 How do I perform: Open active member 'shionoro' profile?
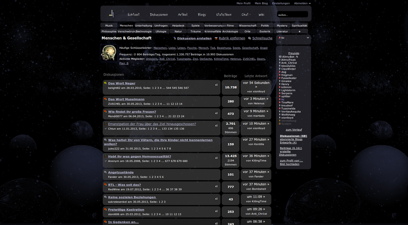click(x=152, y=59)
